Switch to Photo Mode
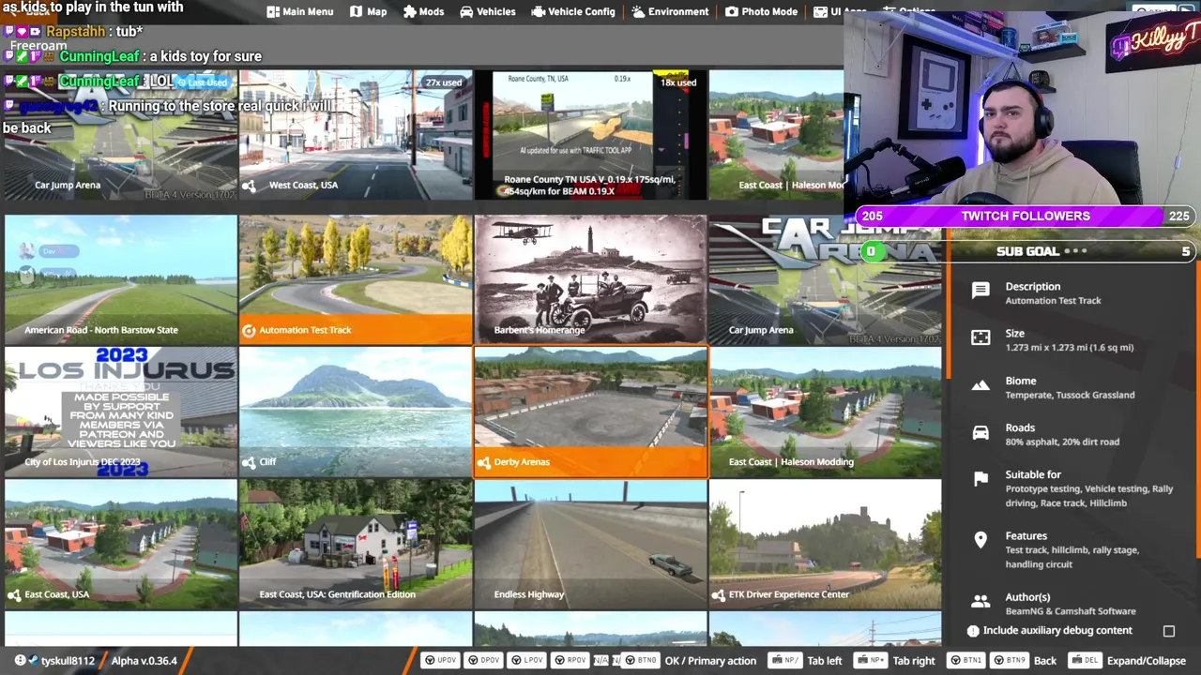This screenshot has width=1201, height=675. tap(761, 11)
